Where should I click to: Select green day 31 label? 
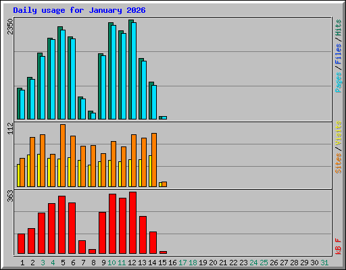pyautogui.click(x=324, y=263)
